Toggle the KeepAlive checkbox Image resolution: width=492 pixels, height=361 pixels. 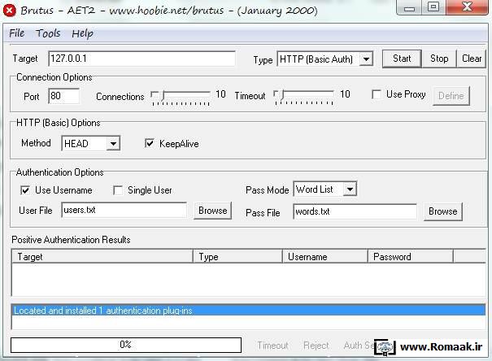coord(150,143)
